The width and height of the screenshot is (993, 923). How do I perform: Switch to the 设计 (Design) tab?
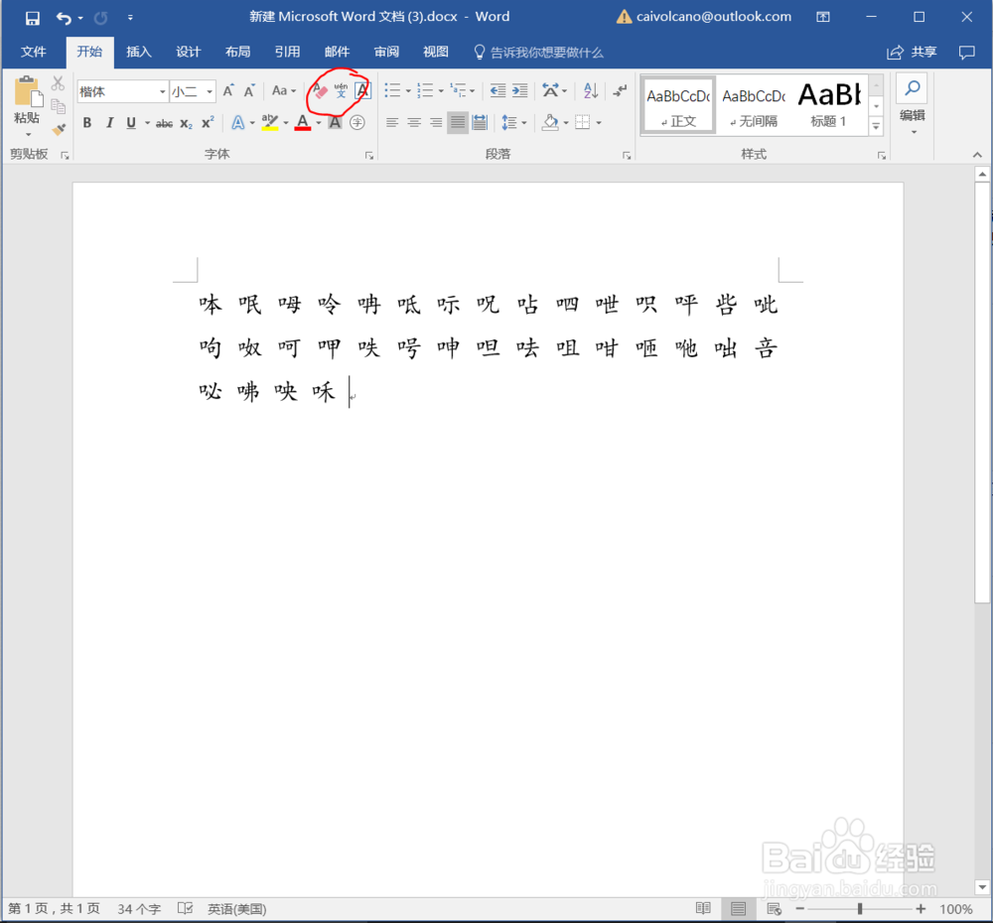pyautogui.click(x=188, y=52)
